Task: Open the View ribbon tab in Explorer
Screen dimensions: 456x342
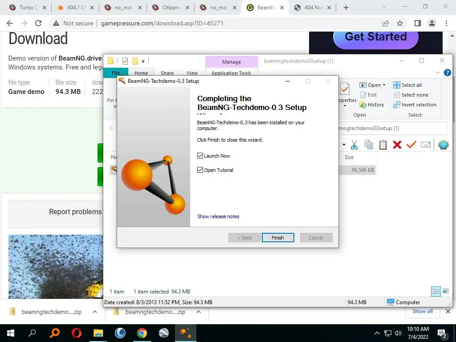Action: pyautogui.click(x=192, y=73)
